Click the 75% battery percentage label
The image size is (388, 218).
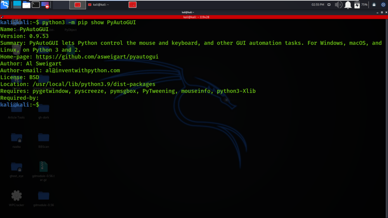364,5
